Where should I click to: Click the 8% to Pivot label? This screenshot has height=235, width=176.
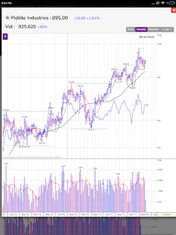pyautogui.click(x=147, y=37)
